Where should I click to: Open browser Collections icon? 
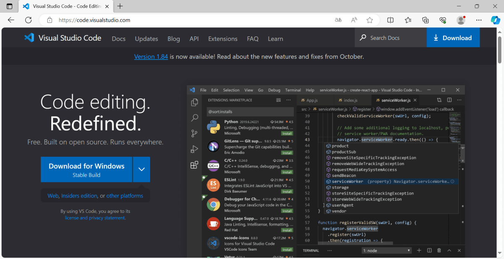pos(425,20)
